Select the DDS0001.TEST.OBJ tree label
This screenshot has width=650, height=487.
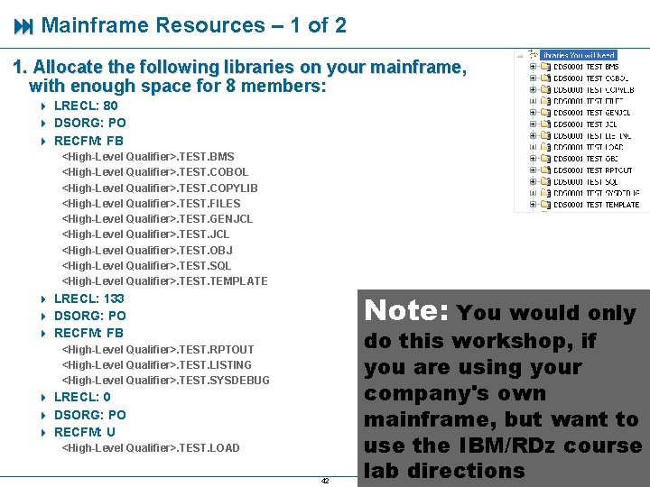(x=586, y=159)
